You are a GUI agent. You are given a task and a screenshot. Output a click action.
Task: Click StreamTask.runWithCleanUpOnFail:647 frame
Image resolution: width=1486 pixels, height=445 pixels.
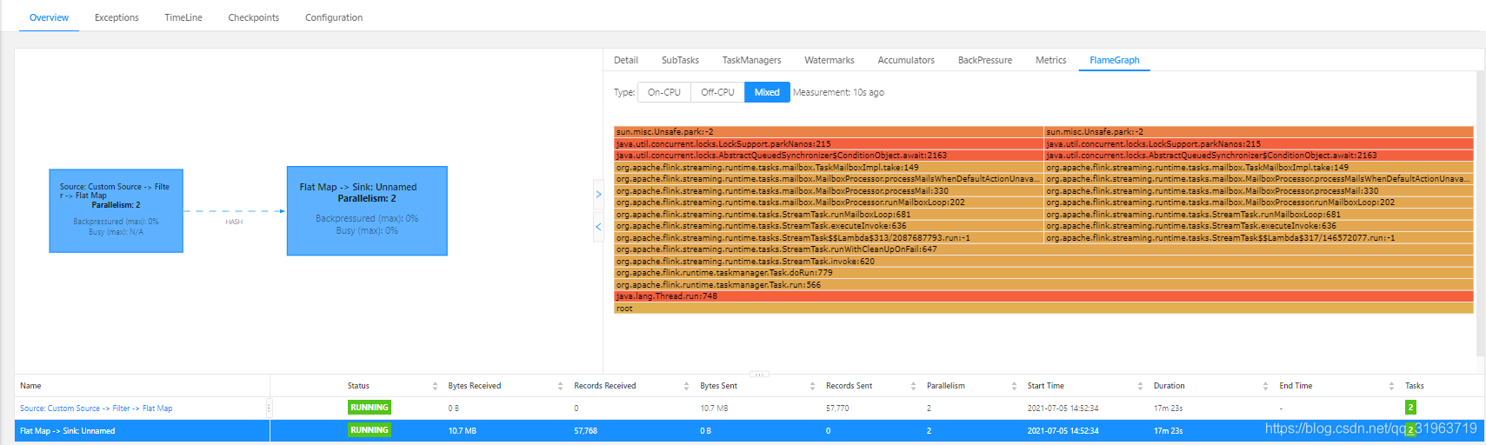[x=1043, y=249]
